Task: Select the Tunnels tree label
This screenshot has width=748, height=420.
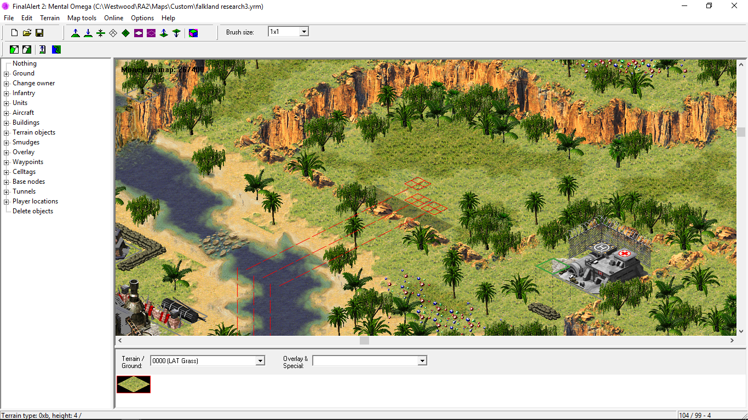Action: pyautogui.click(x=24, y=191)
